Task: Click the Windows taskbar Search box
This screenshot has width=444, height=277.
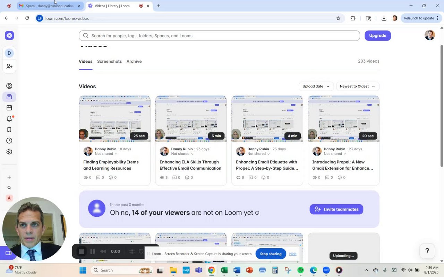Action: point(122,270)
